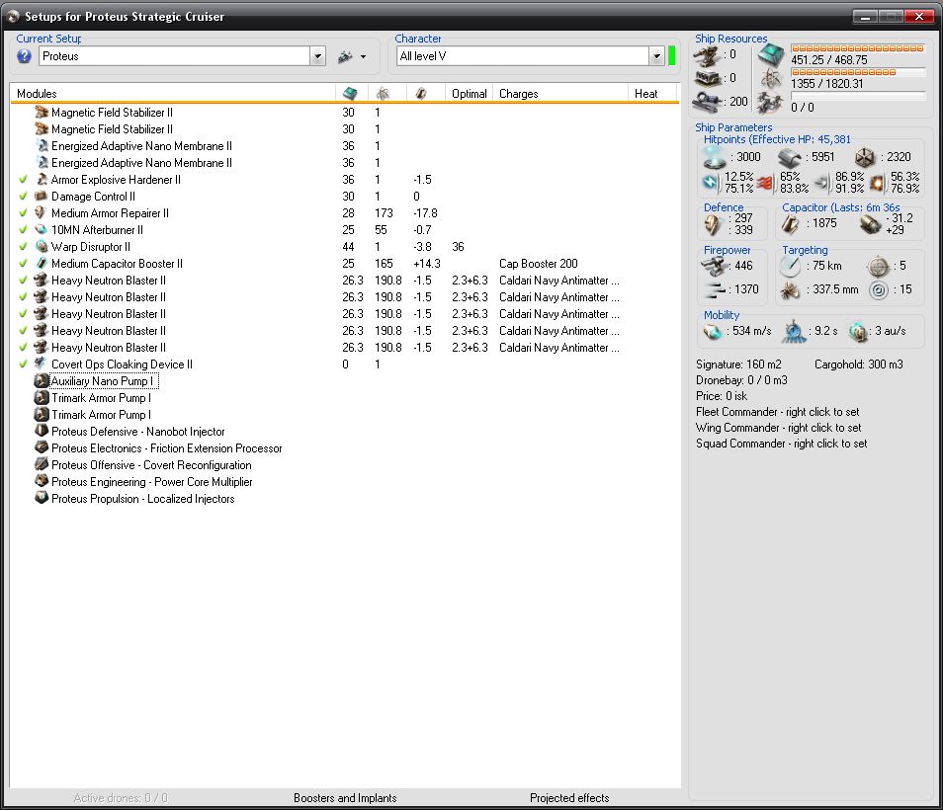The image size is (943, 810).
Task: Click the CPU column header icon
Action: (x=350, y=94)
